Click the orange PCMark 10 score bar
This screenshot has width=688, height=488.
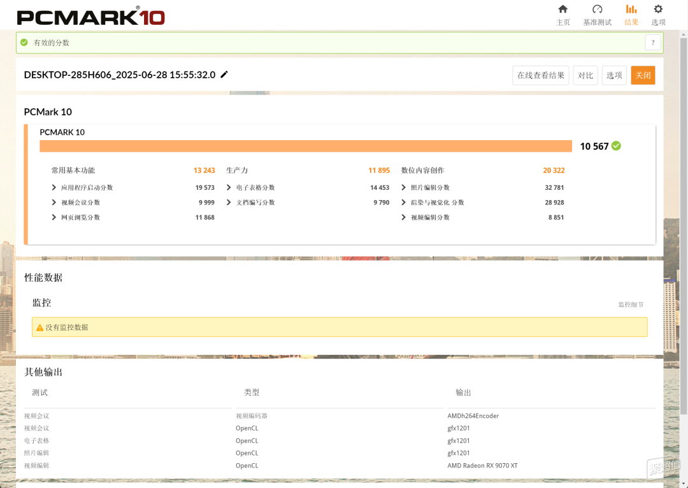306,146
